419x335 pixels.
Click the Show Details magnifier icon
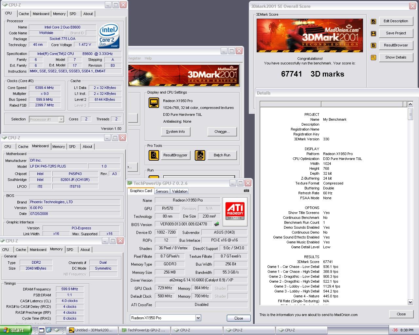click(x=373, y=58)
